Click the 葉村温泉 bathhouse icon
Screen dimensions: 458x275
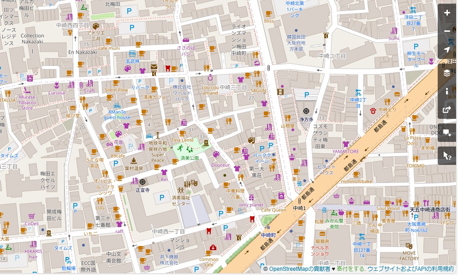(134, 161)
